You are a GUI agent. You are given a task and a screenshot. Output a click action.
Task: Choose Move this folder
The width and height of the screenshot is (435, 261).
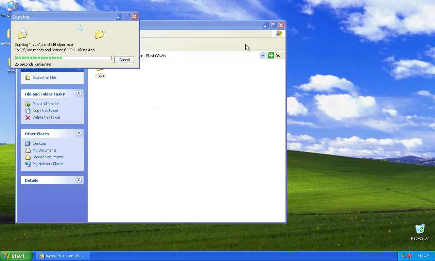46,104
